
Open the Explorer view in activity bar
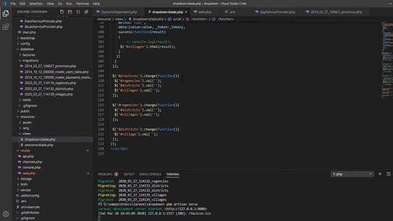coord(6,14)
